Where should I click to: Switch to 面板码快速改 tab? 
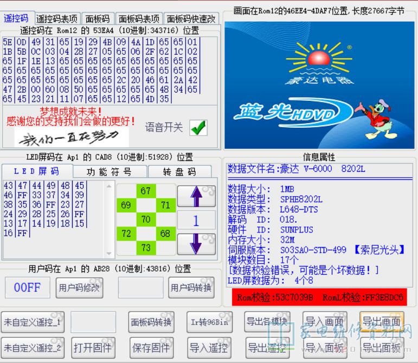coord(191,18)
